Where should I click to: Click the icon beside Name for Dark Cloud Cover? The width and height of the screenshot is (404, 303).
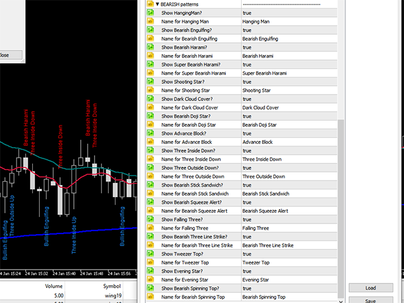(x=150, y=107)
